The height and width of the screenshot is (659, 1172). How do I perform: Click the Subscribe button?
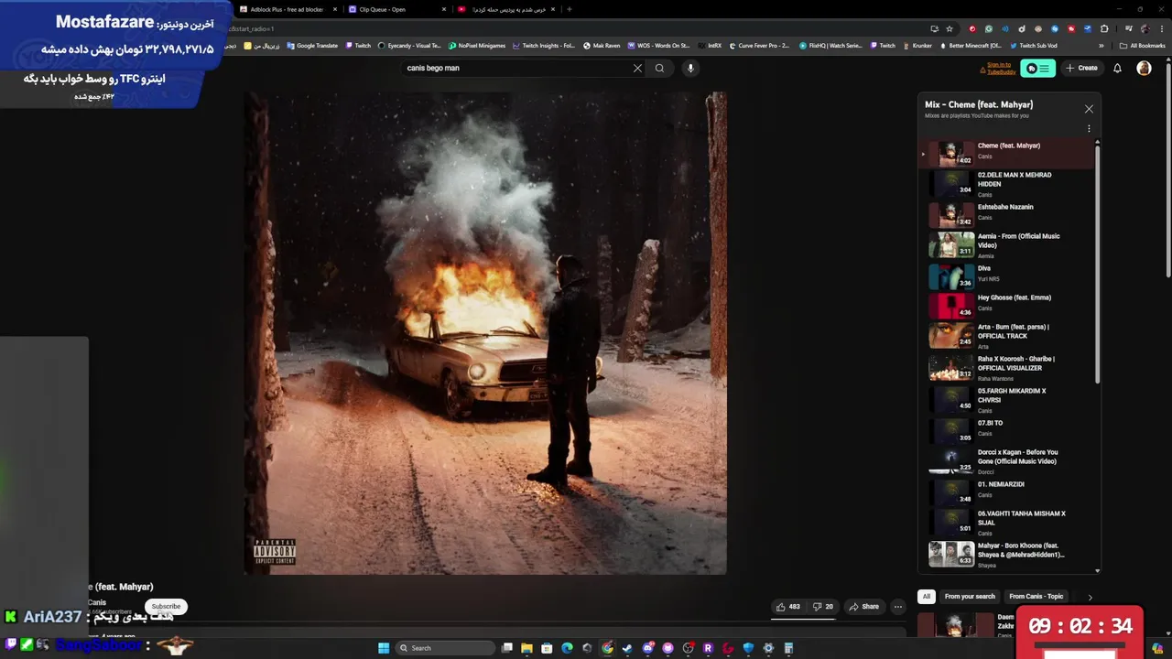point(166,606)
